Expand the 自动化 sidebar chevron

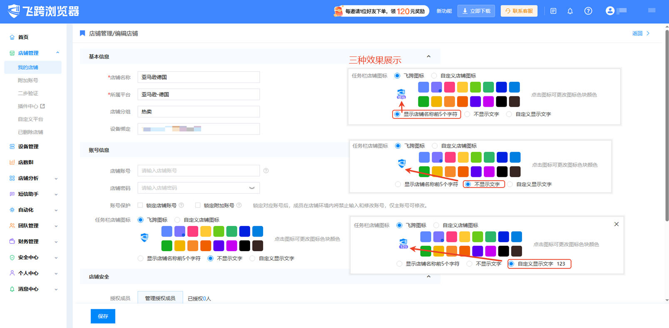(x=56, y=210)
